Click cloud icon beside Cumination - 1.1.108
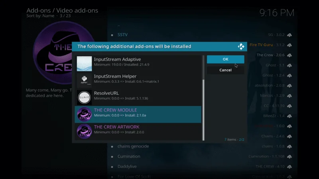319x179 pixels. 289,157
